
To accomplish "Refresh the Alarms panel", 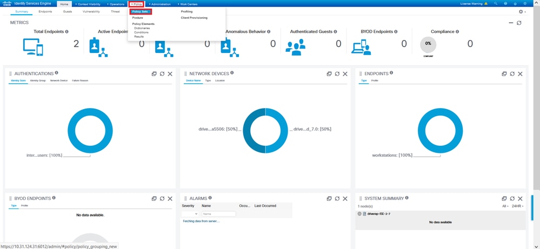I will tap(337, 198).
